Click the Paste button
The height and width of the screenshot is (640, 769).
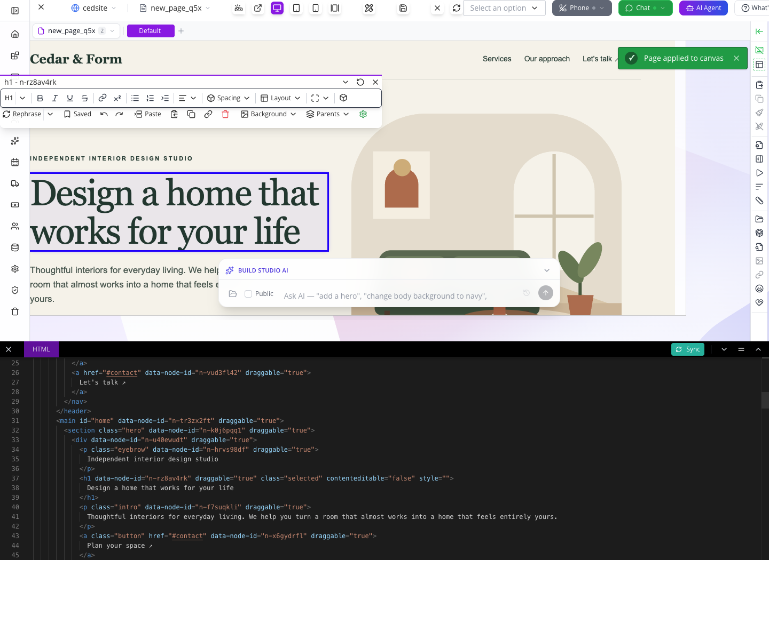(x=148, y=114)
